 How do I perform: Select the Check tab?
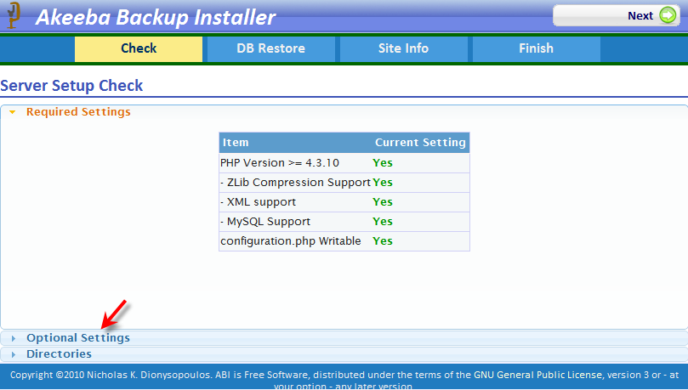click(139, 48)
